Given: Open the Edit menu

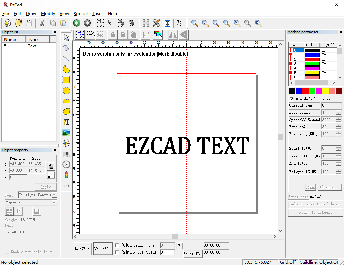Looking at the screenshot, I should 17,14.
